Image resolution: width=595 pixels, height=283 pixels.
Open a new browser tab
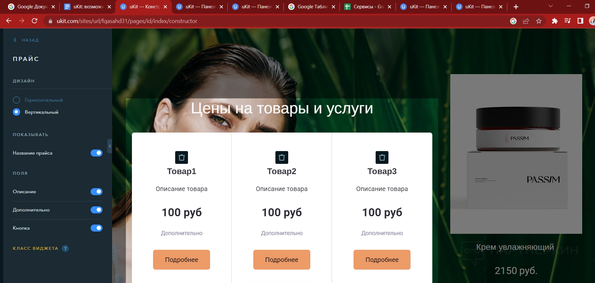(x=516, y=7)
